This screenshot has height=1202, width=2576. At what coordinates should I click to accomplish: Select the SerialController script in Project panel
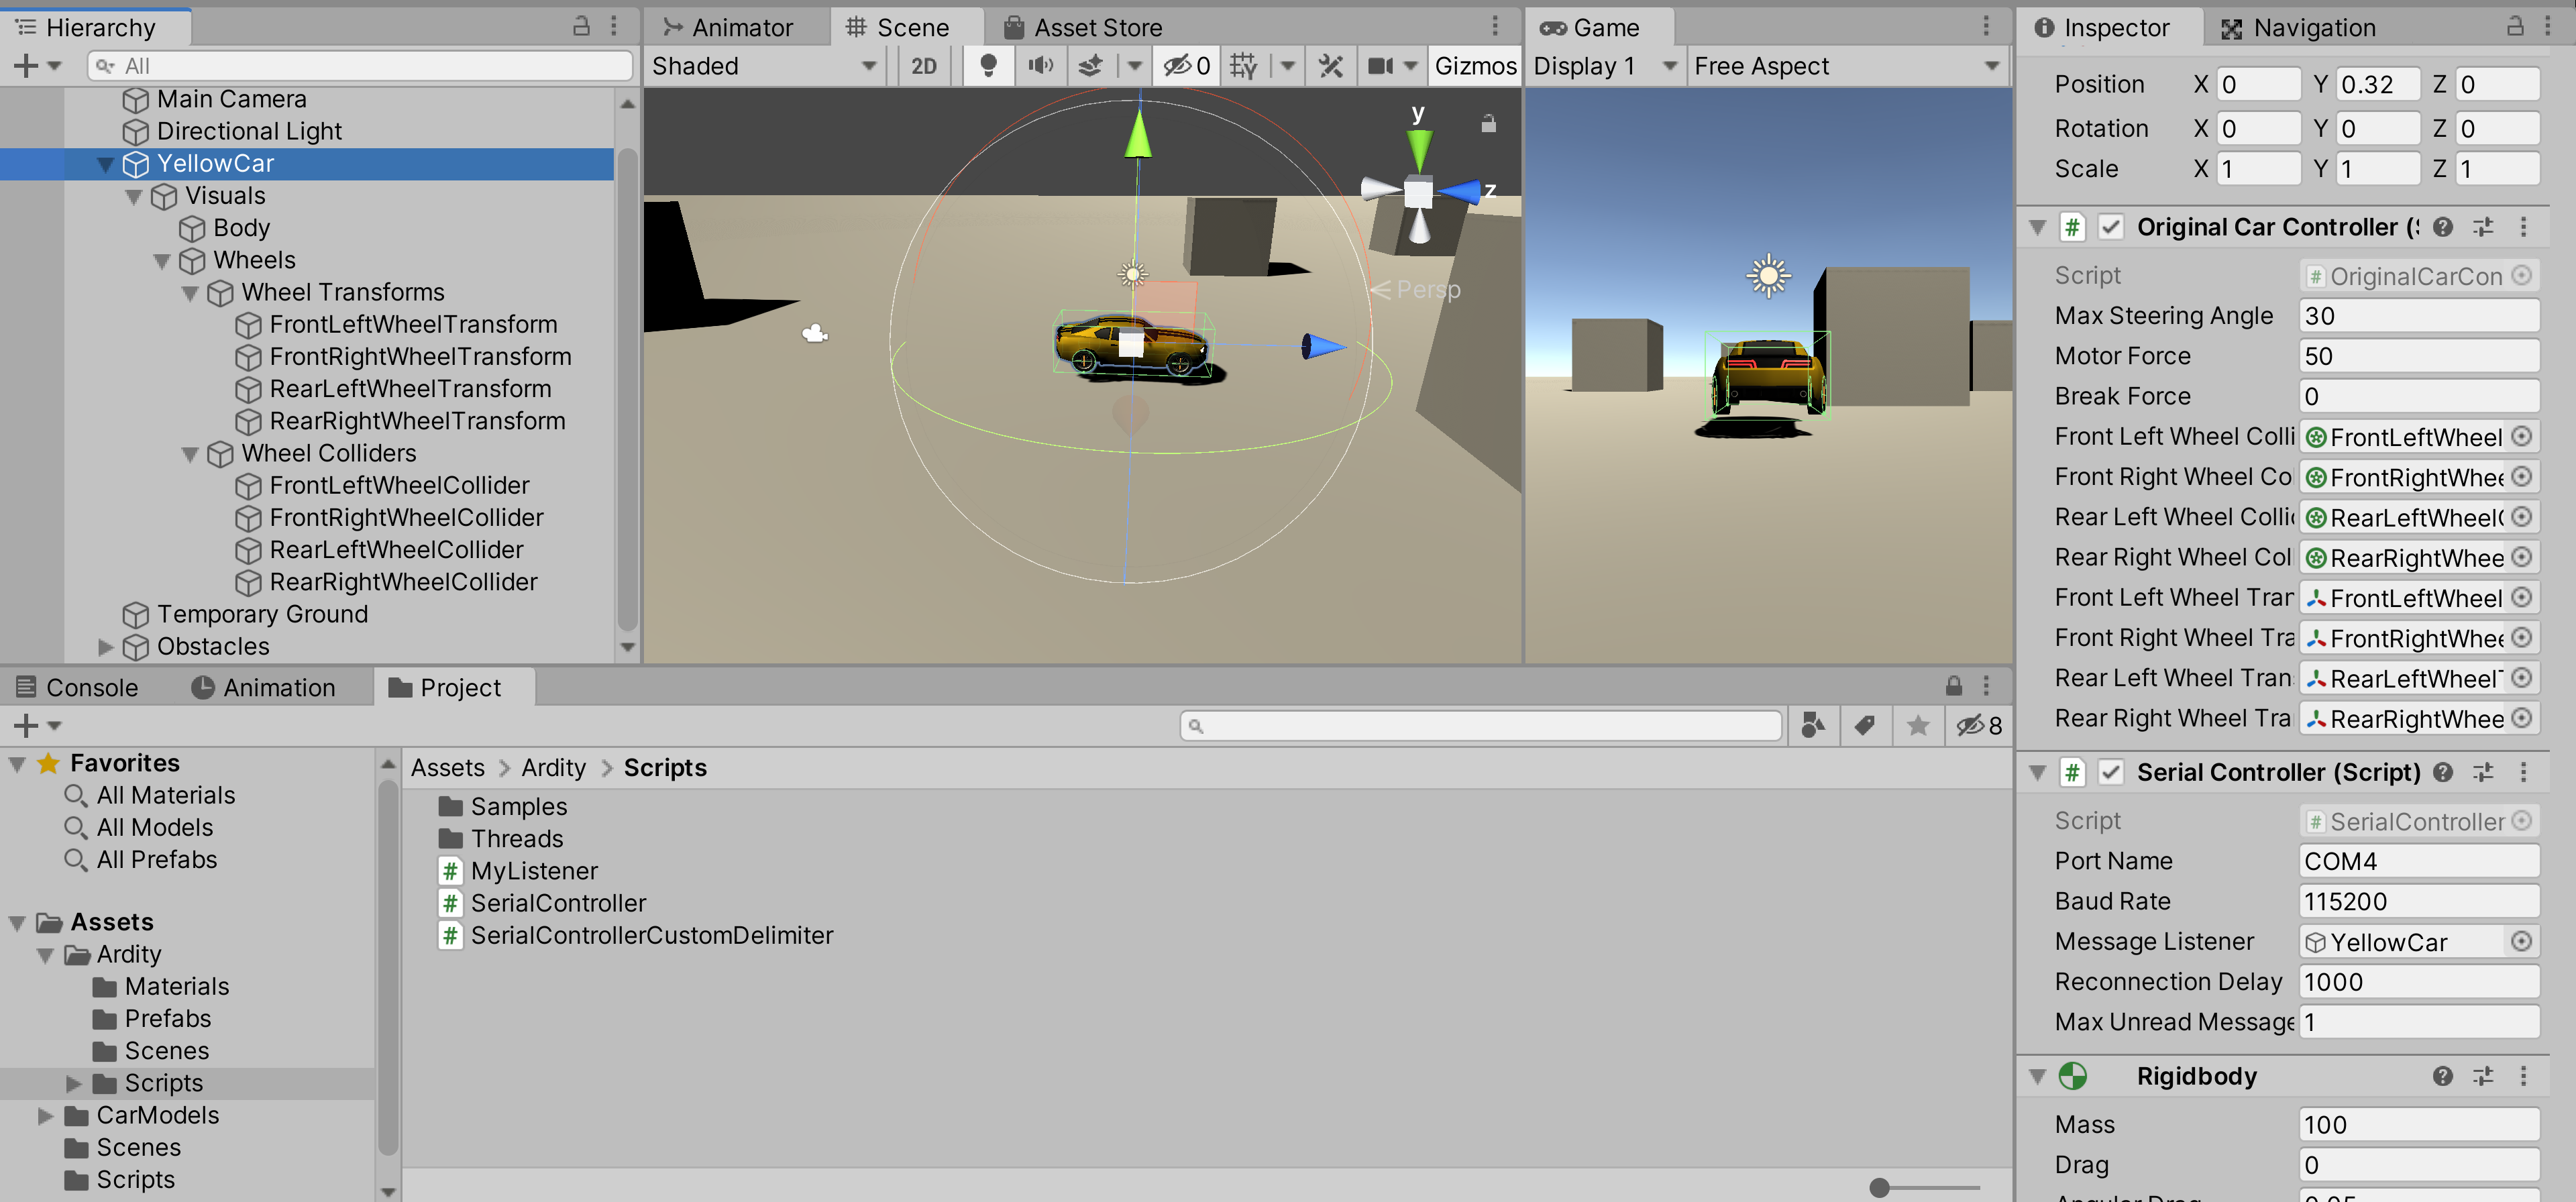point(559,901)
